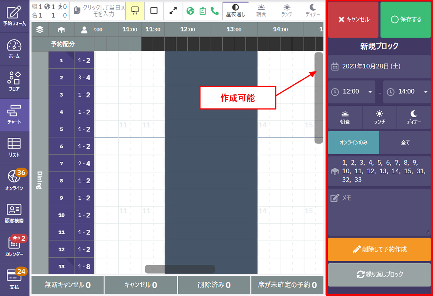Viewport: 433px width, 296px height.
Task: Click the green phone icon in toolbar
Action: [215, 11]
